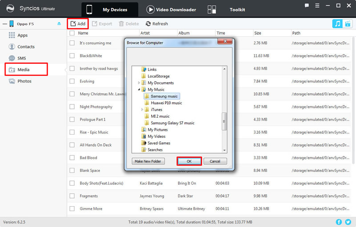Click the folder tree scroll-up arrow

(224, 69)
